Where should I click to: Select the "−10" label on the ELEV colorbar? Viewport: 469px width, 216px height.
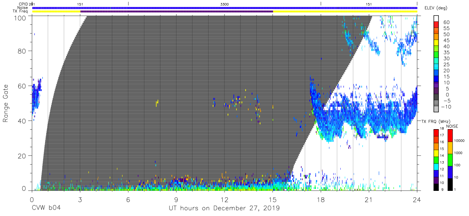446,107
